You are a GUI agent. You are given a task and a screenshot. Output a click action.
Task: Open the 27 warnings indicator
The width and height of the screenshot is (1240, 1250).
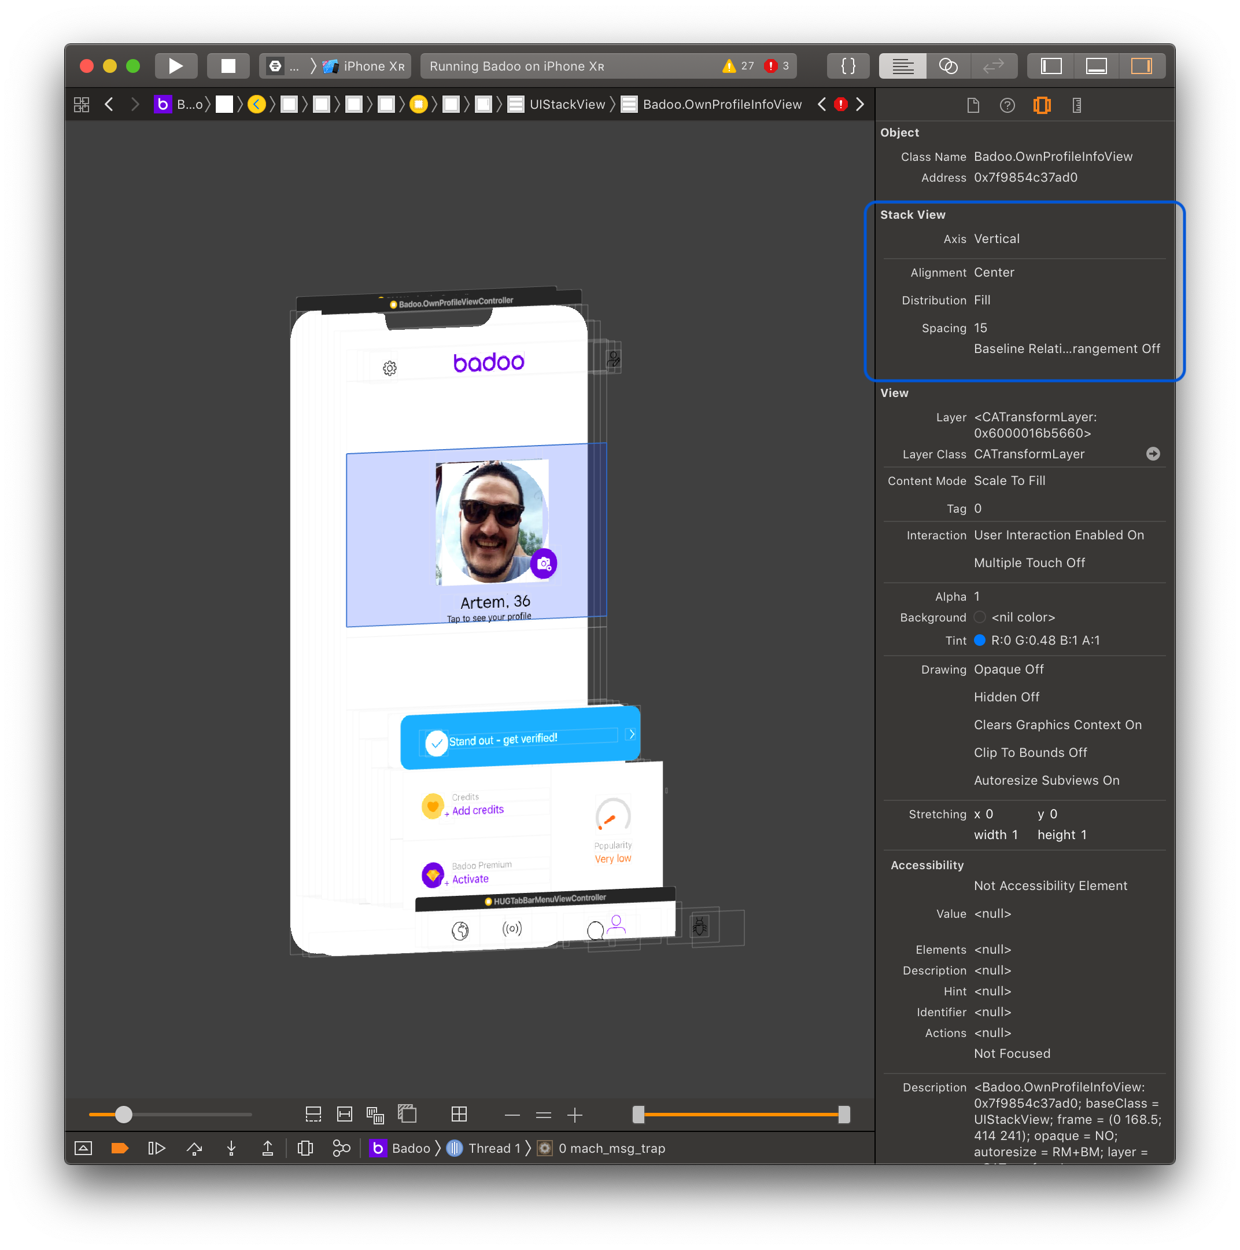(x=739, y=66)
